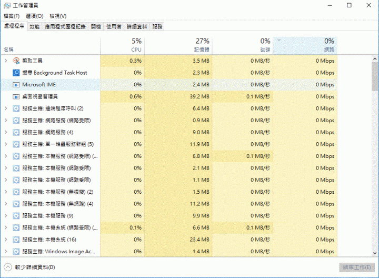379x278 pixels.
Task: Select the Microsoft IME row name
Action: (x=39, y=85)
